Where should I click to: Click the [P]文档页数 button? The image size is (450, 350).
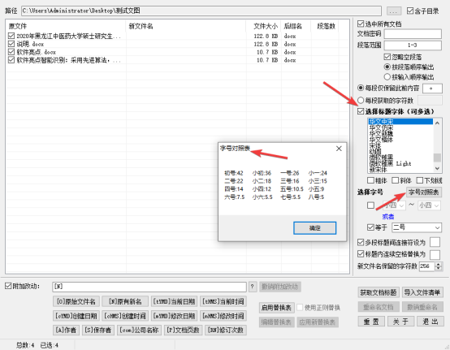click(x=184, y=330)
